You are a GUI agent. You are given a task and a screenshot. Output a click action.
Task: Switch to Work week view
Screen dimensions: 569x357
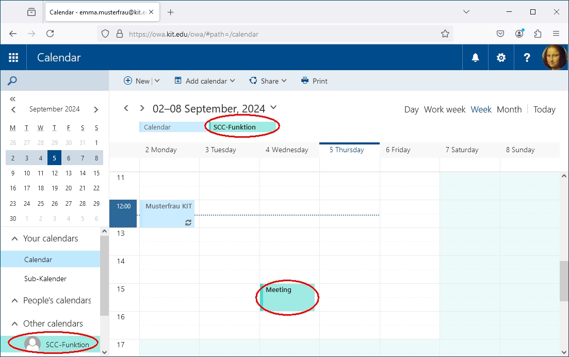444,109
